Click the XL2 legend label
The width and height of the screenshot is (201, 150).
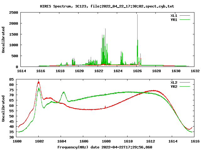[x=174, y=82]
